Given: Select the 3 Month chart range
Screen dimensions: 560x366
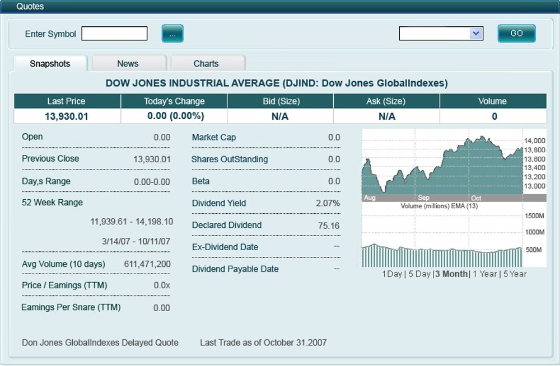Looking at the screenshot, I should 451,274.
